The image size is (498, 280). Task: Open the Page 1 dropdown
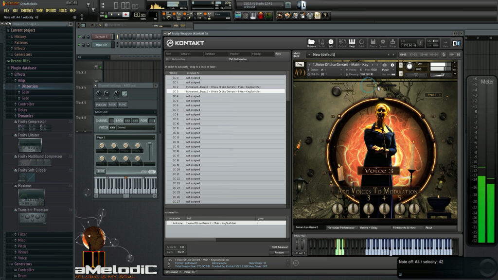click(125, 137)
